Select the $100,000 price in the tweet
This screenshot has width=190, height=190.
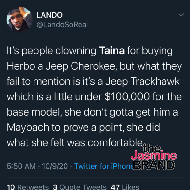127,96
